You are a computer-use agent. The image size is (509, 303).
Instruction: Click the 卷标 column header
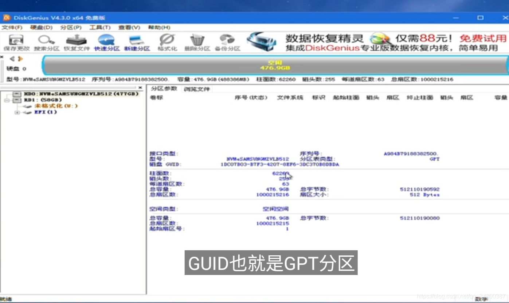157,97
